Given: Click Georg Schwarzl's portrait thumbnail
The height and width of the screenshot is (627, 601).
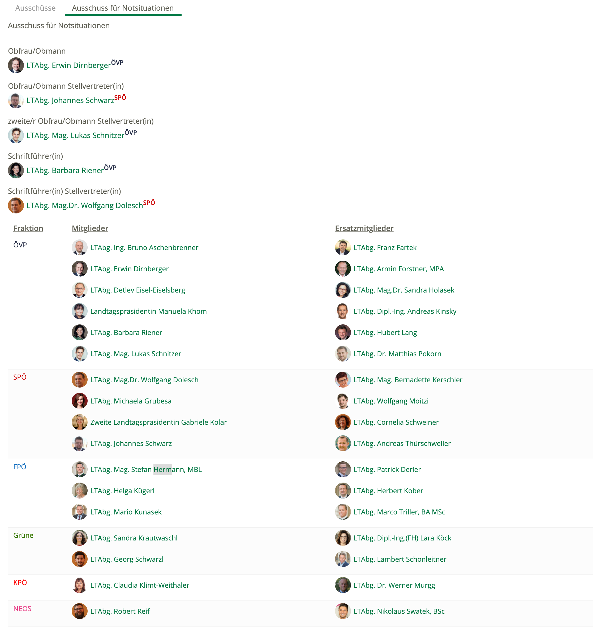Looking at the screenshot, I should click(79, 559).
